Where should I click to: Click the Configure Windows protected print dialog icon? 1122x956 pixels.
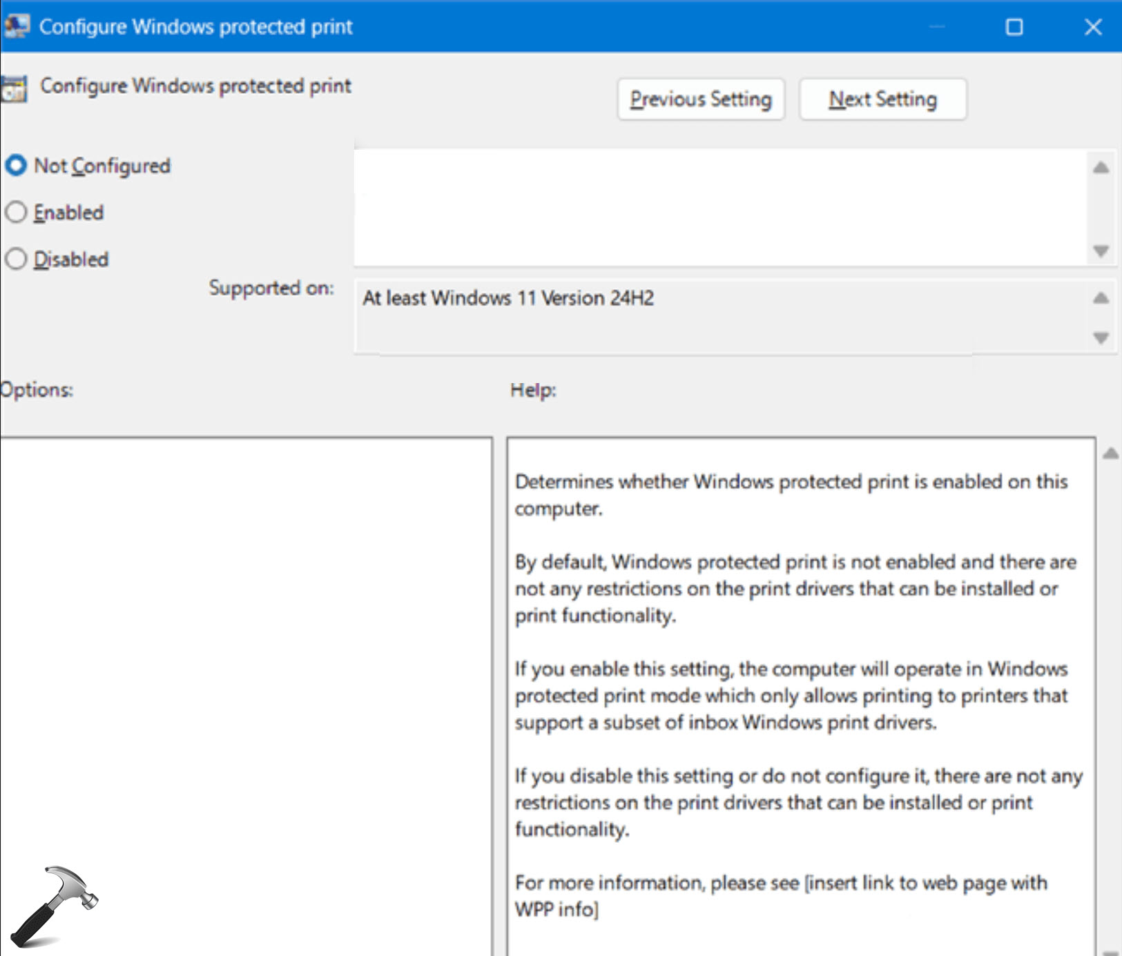pos(18,26)
